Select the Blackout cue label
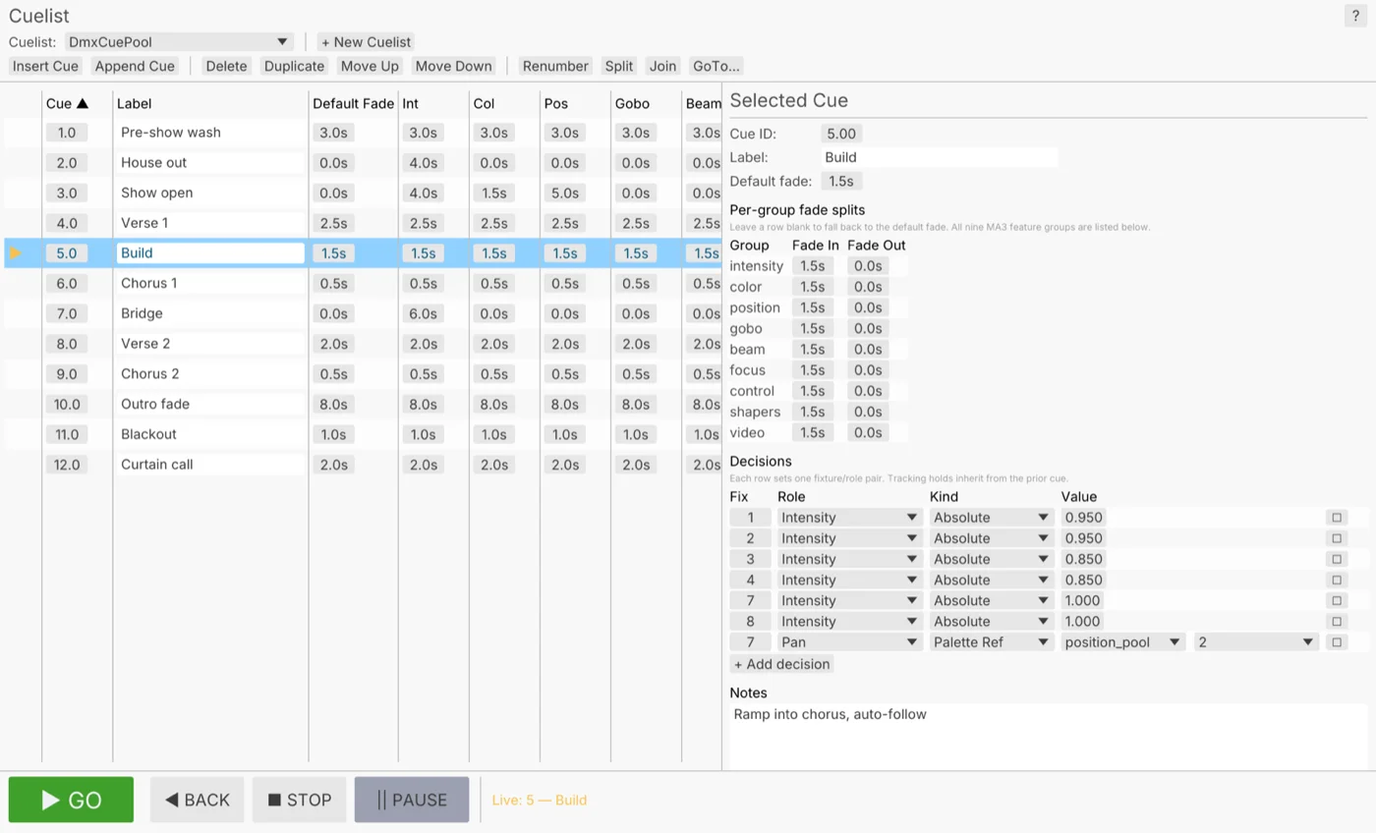The height and width of the screenshot is (833, 1376). click(210, 434)
